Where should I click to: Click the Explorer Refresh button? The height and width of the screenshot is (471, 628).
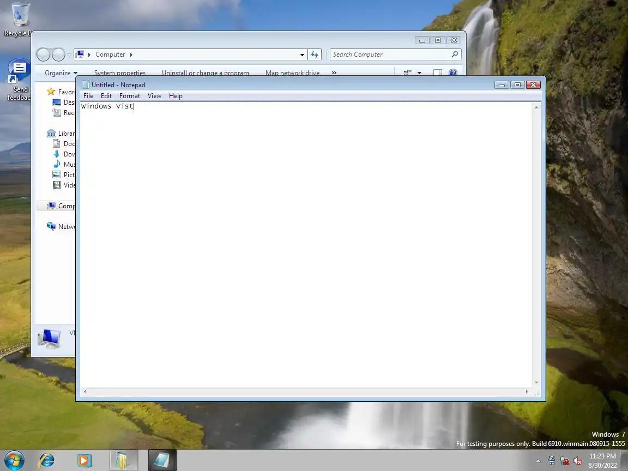click(x=315, y=55)
